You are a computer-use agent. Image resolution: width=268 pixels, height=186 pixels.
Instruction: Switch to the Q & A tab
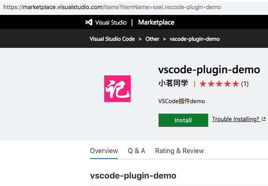pos(136,151)
